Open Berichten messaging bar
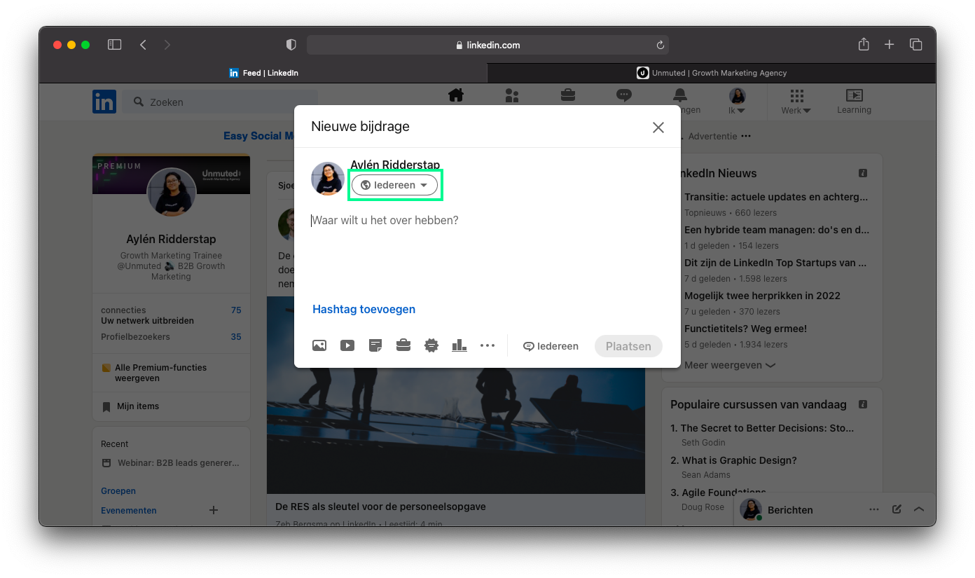This screenshot has width=975, height=578. (x=834, y=509)
